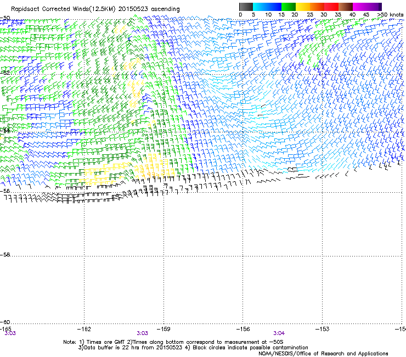The image size is (406, 357).
Task: Select the red 30–35 knots legend swatch
Action: point(331,7)
